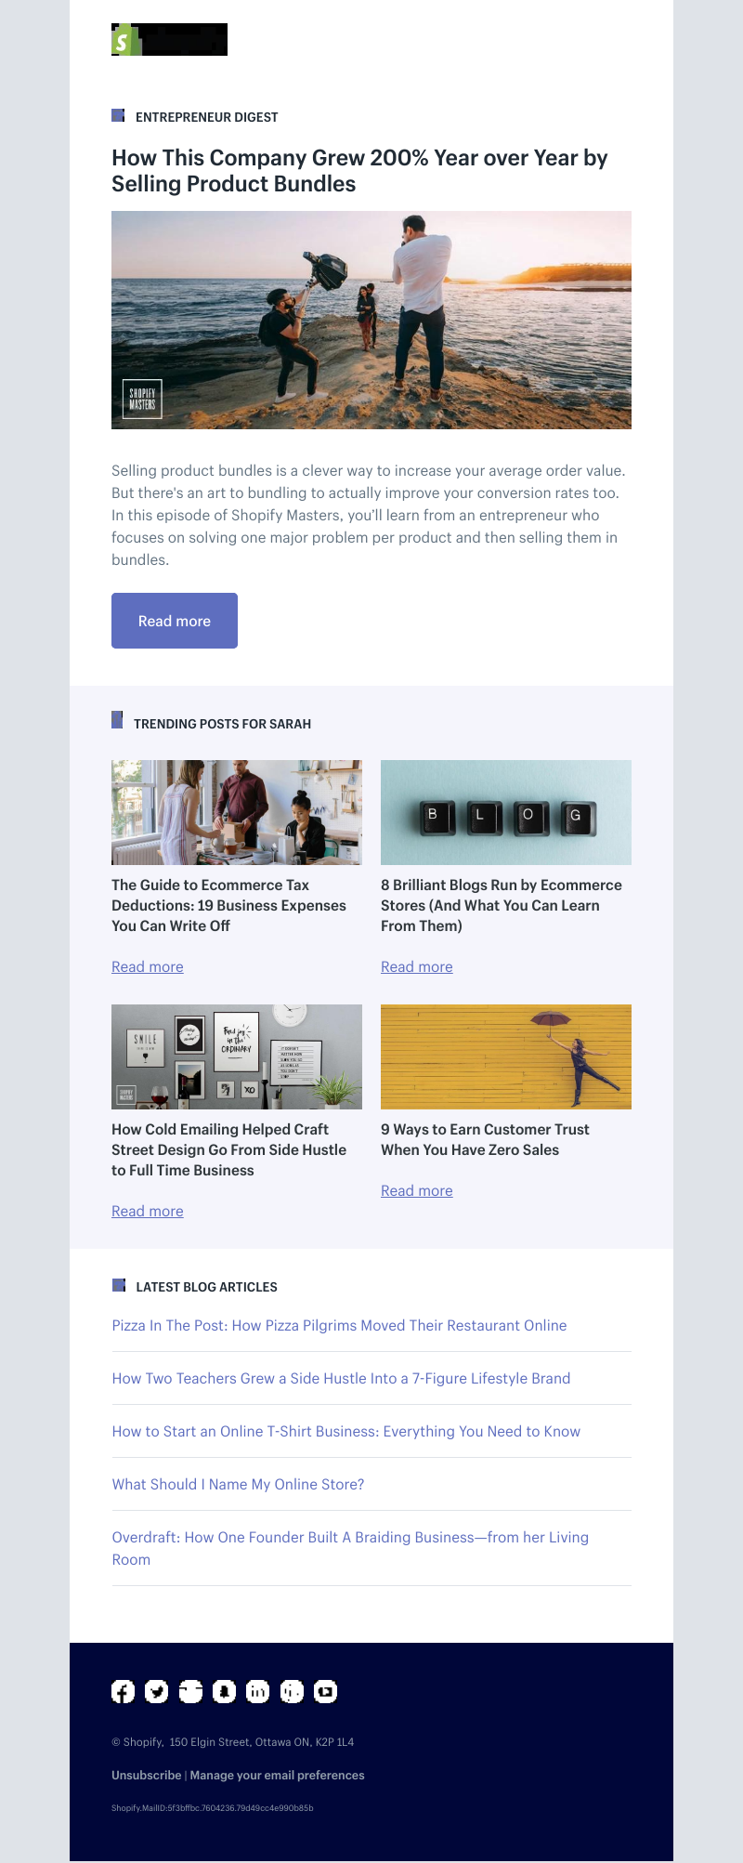
Task: Click social icon between Twitter and Snapchat
Action: [190, 1691]
